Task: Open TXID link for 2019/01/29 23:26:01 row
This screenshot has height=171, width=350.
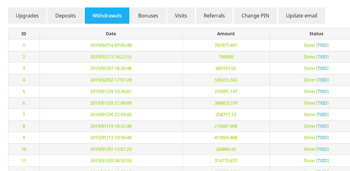Action: point(322,91)
